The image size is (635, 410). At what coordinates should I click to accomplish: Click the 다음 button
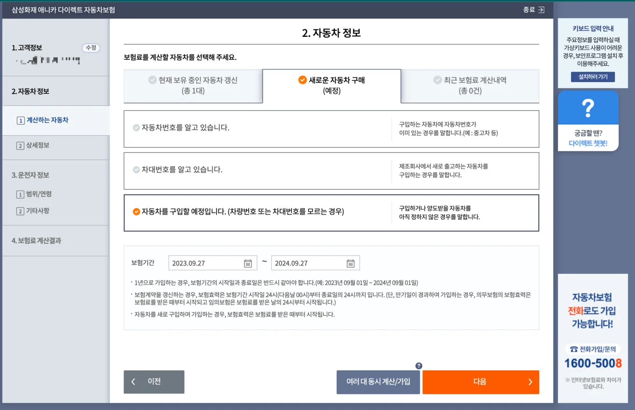click(x=480, y=382)
